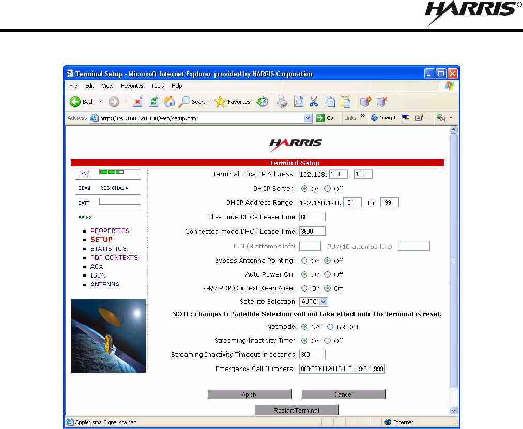Open the Back button history arrow

tap(100, 102)
